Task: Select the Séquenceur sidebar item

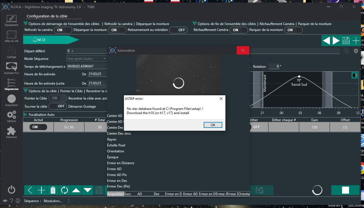Action: pos(11,84)
